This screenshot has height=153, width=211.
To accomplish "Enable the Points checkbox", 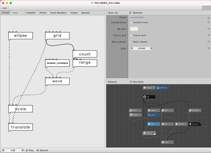I will click(38, 13).
